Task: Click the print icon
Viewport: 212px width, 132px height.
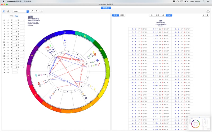Action: click(x=208, y=11)
